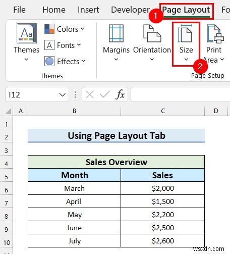The image size is (230, 254).
Task: Click the Size paper icon
Action: point(185,33)
